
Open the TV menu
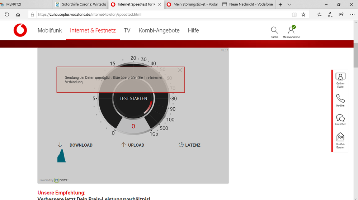point(127,30)
